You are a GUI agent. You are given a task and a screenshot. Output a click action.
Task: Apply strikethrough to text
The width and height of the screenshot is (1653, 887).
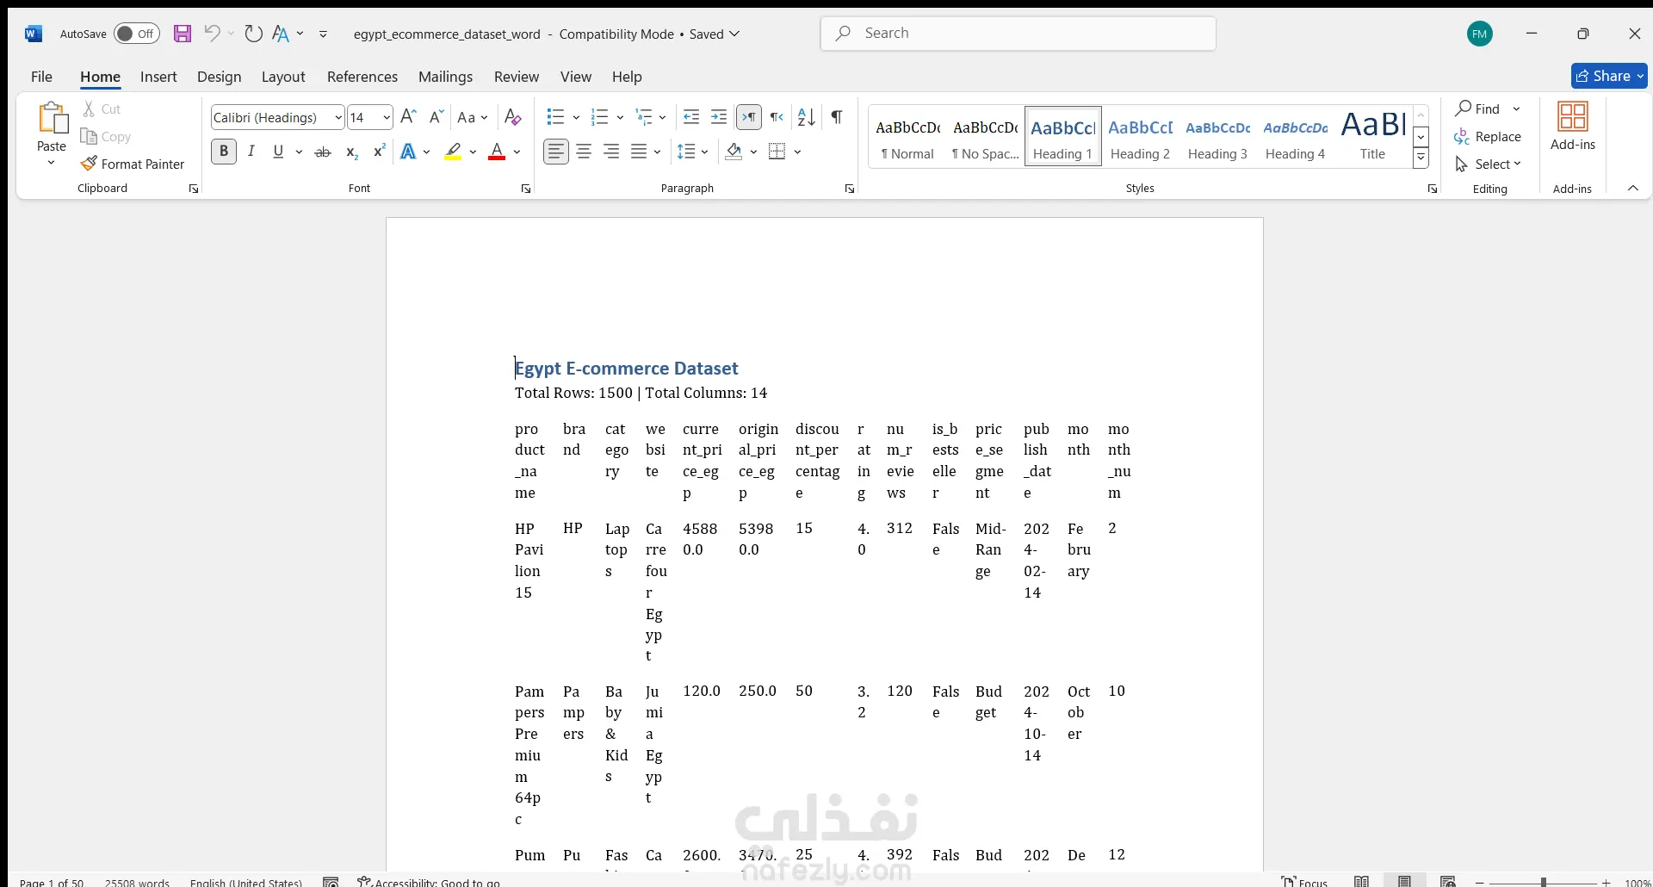coord(323,152)
